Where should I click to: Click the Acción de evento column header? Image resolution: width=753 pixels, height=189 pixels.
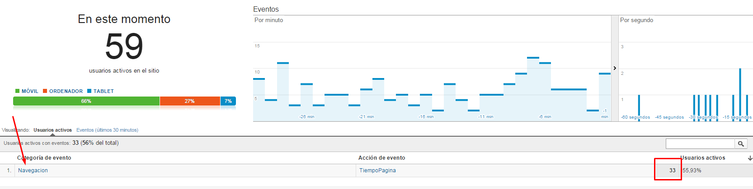coord(381,158)
